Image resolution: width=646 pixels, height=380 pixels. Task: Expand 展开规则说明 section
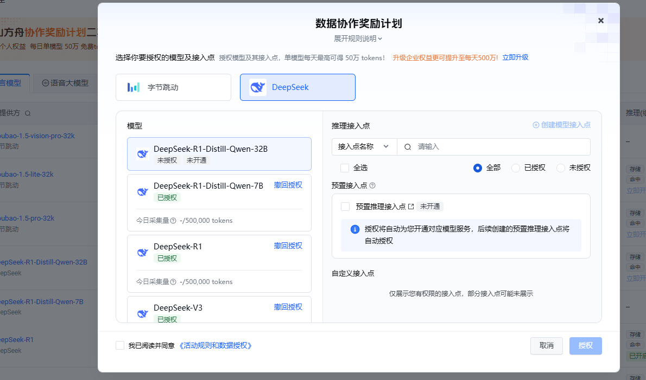[358, 38]
